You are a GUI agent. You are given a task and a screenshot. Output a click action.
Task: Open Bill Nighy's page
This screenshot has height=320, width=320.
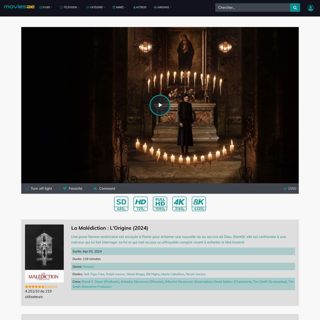(153, 274)
